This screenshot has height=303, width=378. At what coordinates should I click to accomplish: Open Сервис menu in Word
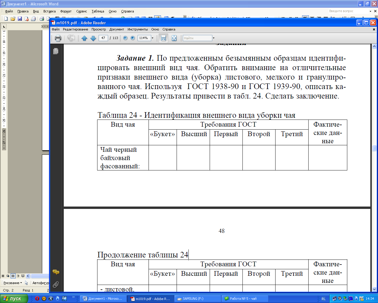click(82, 11)
